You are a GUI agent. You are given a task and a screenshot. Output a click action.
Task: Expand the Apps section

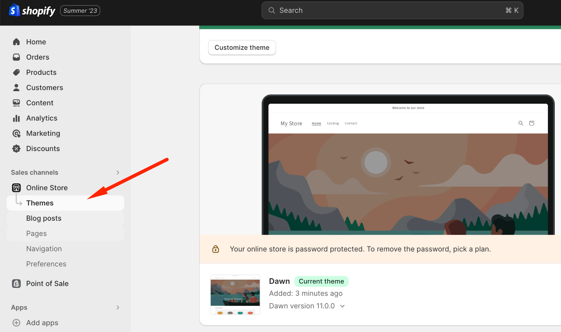click(x=118, y=307)
